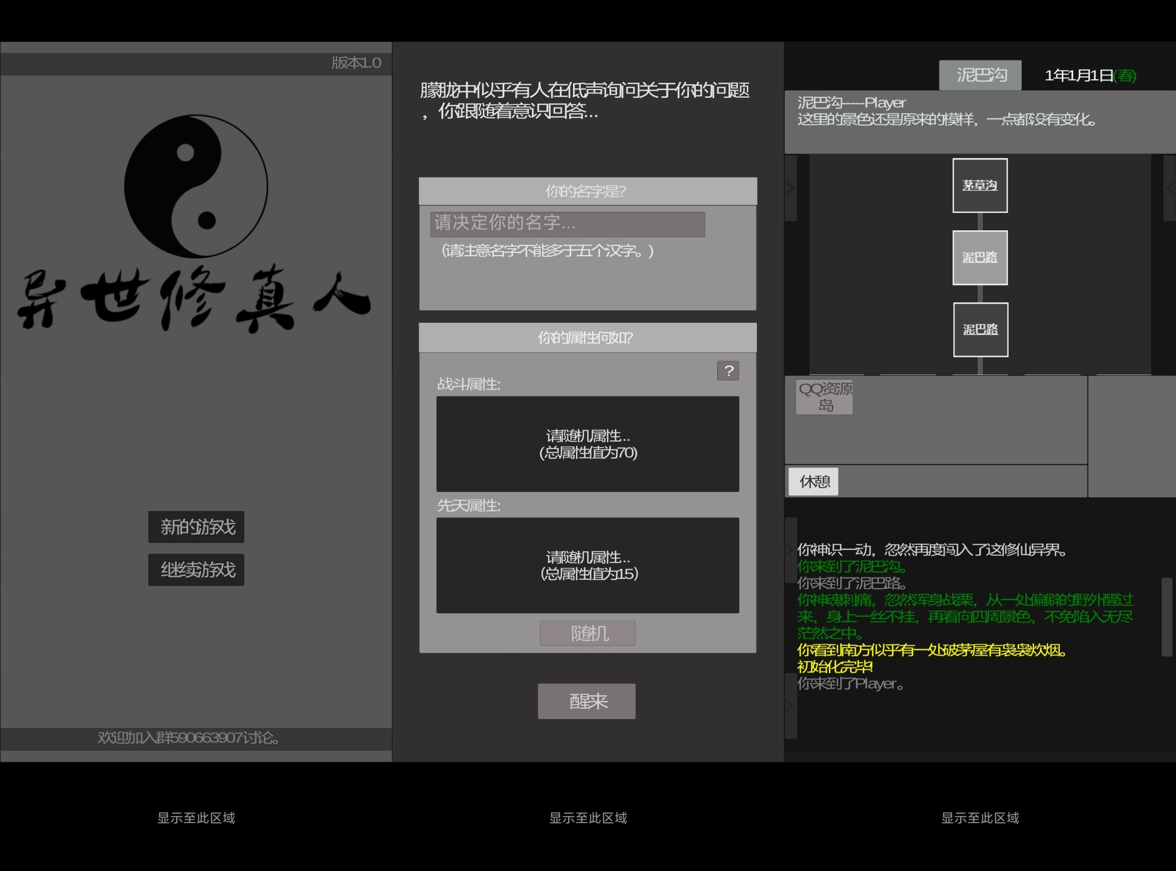Image resolution: width=1176 pixels, height=871 pixels.
Task: Expand the right side panel arrow beside map
Action: tap(1170, 188)
